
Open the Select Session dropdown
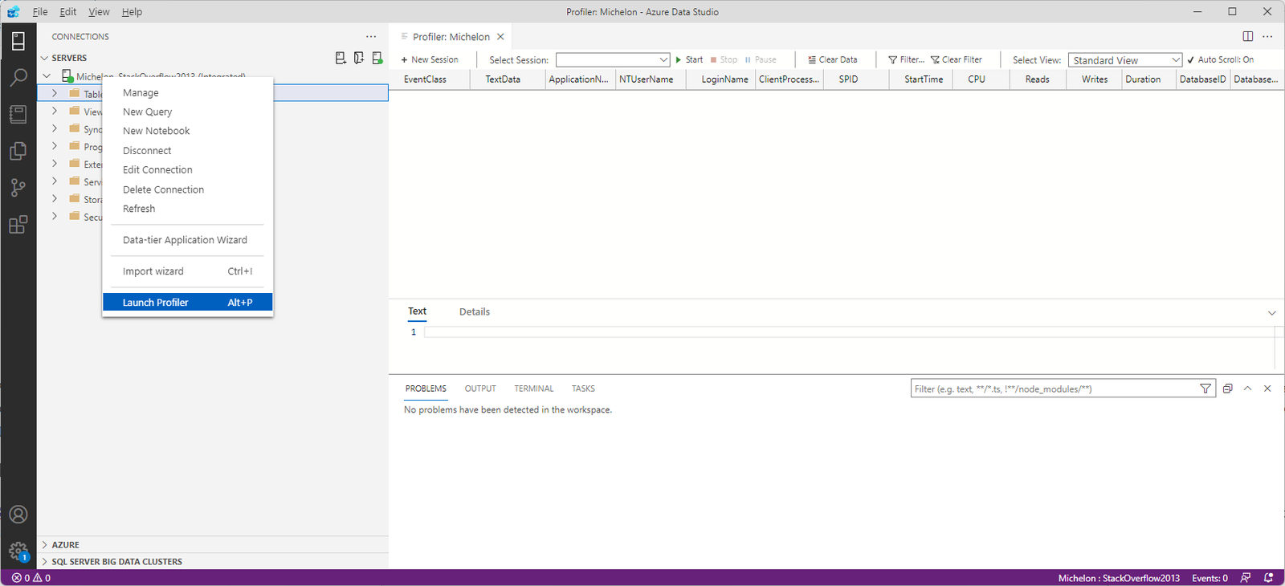coord(613,60)
